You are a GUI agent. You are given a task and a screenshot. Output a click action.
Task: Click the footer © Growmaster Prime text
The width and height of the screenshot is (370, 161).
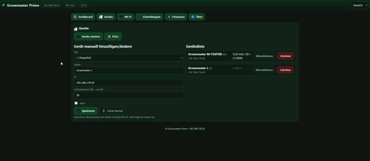point(185,129)
